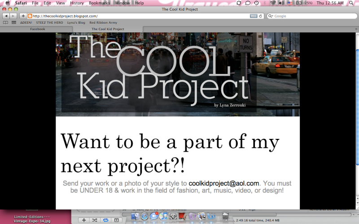Image resolution: width=359 pixels, height=224 pixels.
Task: Toggle shuffle in the iTunes window
Action: click(95, 220)
